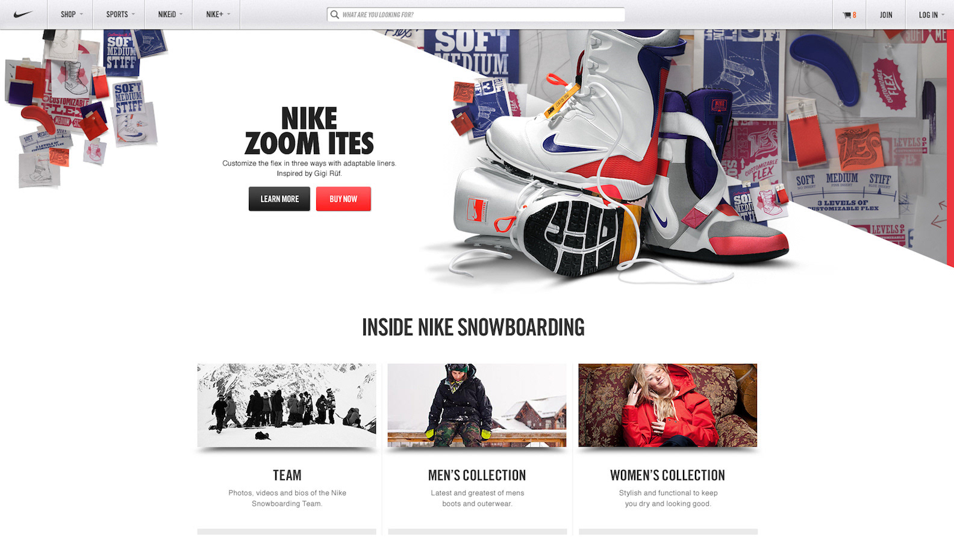Open the NIKEiD dropdown
The width and height of the screenshot is (954, 537).
point(169,14)
